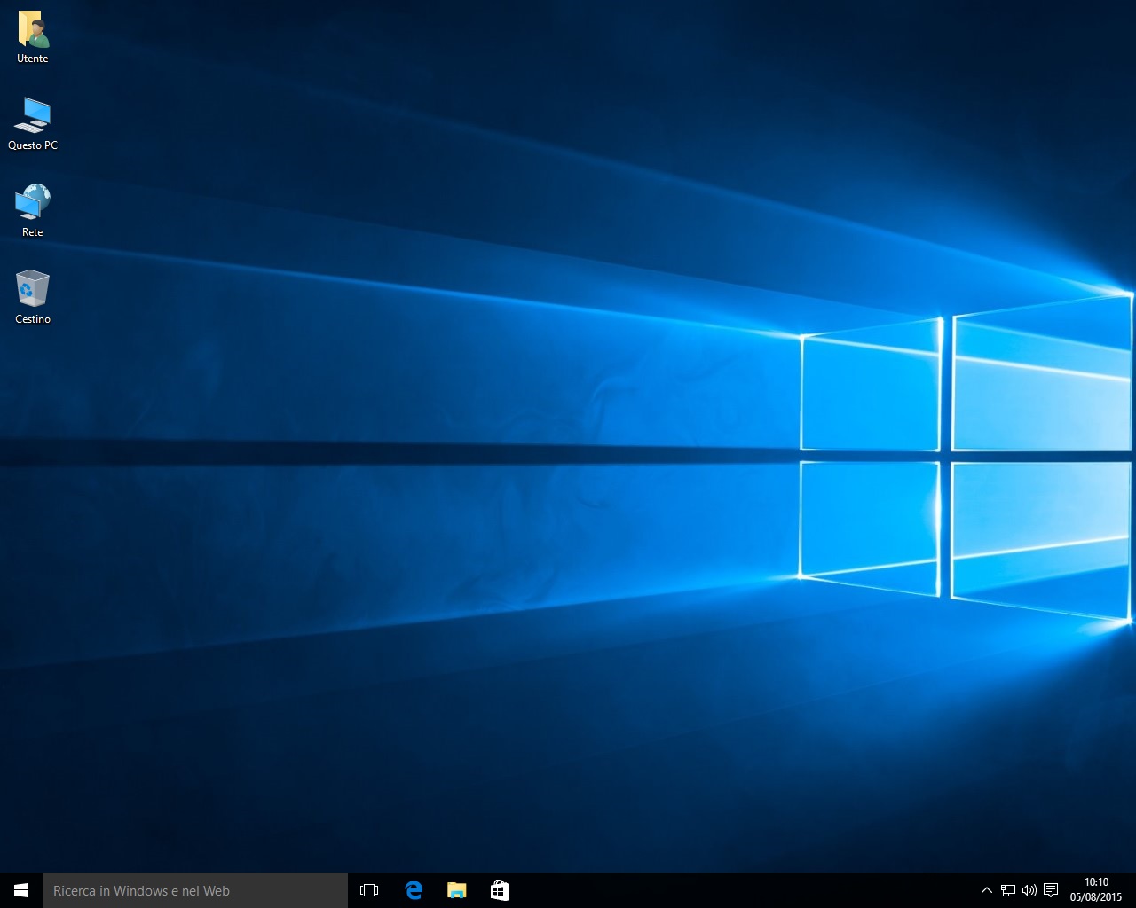Open the network status tray icon
1136x908 pixels.
[1008, 890]
